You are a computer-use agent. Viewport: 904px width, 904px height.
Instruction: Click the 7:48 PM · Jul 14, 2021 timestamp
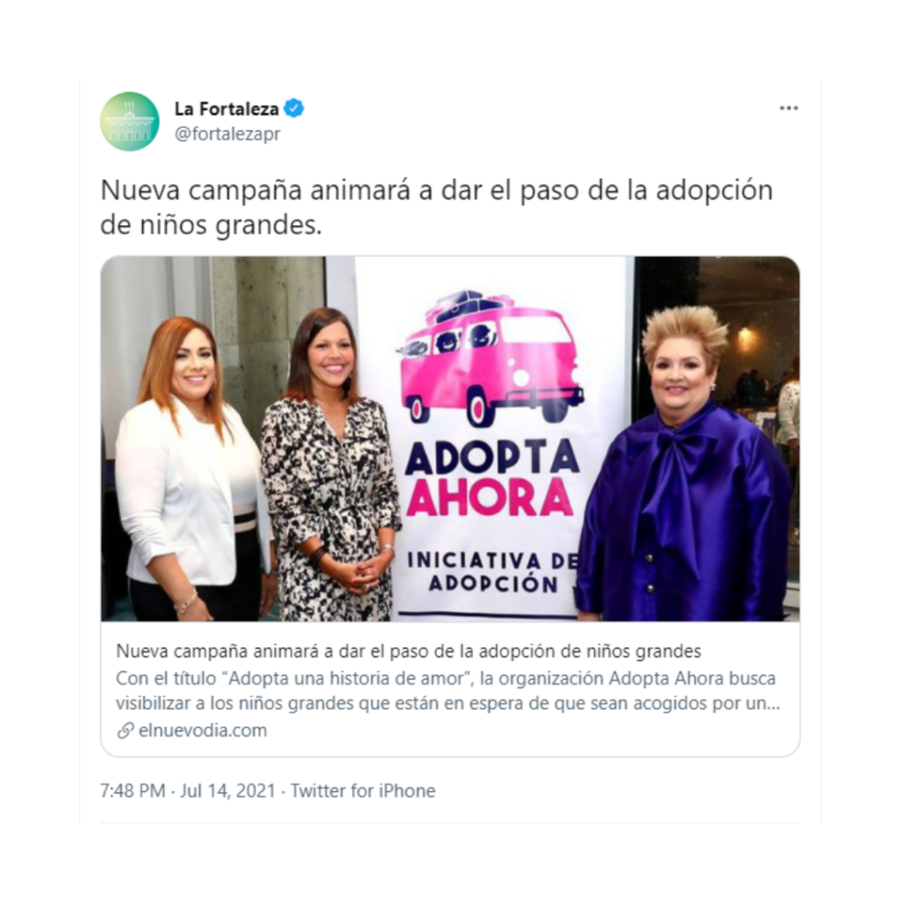tap(188, 790)
